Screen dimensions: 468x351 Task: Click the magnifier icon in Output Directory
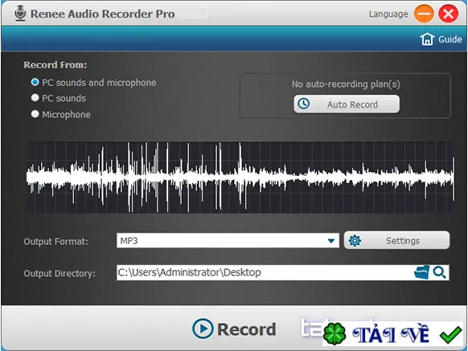[439, 272]
